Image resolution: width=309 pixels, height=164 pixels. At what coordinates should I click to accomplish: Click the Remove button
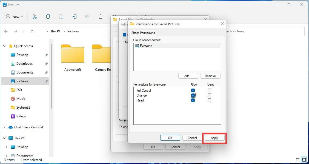point(210,76)
